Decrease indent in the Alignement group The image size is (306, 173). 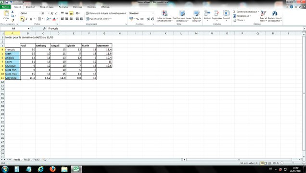click(77, 19)
